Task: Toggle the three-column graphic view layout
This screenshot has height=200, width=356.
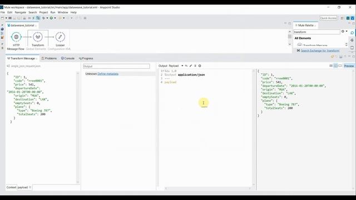Action: tap(331, 66)
